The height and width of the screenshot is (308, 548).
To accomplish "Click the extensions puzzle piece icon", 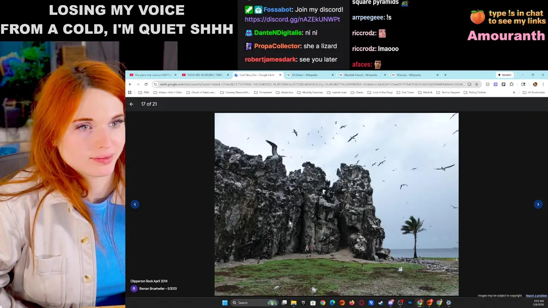I will (511, 84).
